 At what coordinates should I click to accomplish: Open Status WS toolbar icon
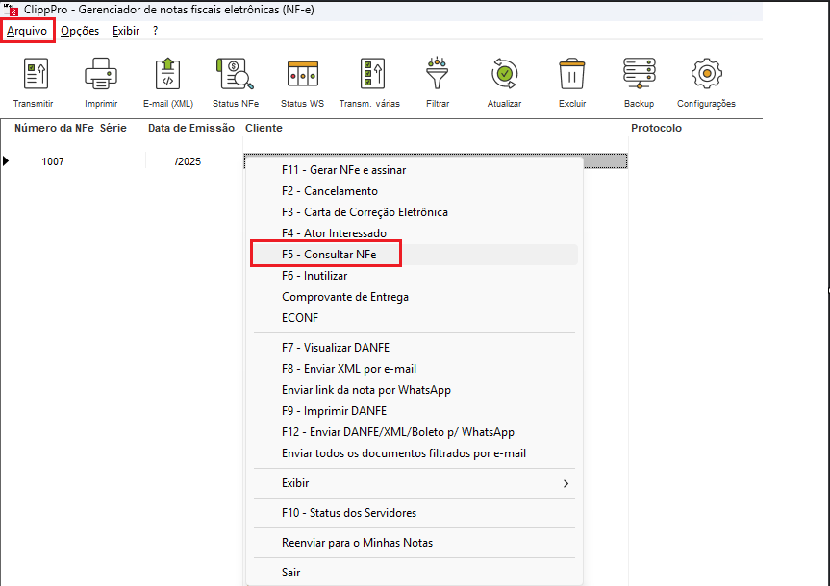tap(302, 75)
